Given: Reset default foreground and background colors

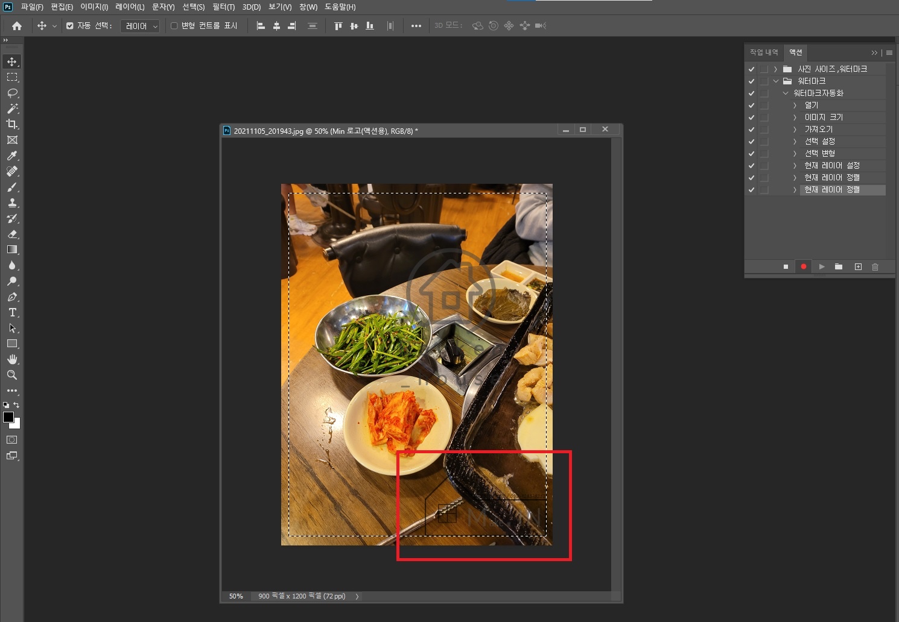Looking at the screenshot, I should click(6, 405).
